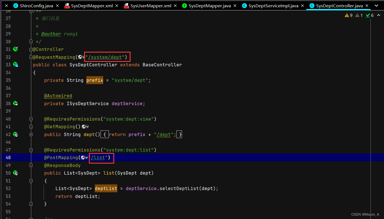Expand the collapsed dept() method on line 42

(x=31, y=134)
